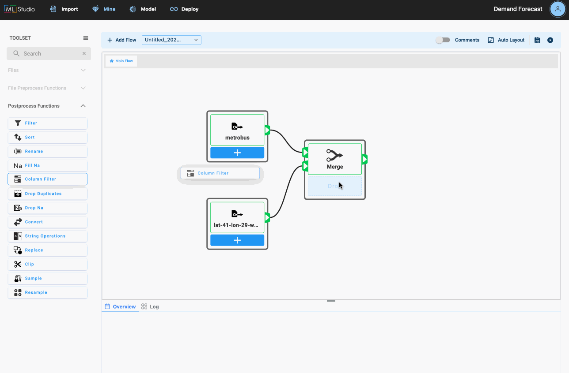
Task: Select Column Filter icon in toolset
Action: click(x=18, y=179)
